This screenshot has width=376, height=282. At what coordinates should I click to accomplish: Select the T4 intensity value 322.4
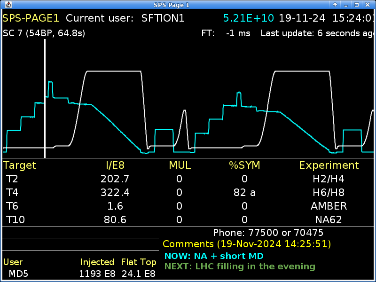(x=115, y=192)
